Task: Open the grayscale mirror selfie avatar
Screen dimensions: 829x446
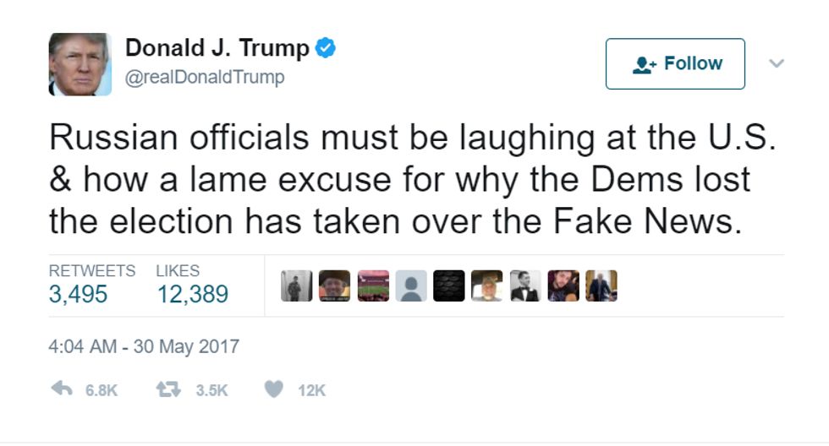Action: point(297,286)
